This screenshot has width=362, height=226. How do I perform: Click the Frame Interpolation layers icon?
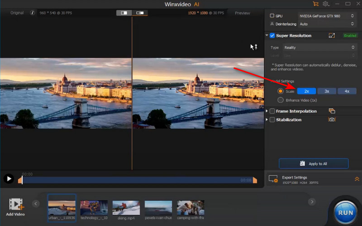(332, 111)
